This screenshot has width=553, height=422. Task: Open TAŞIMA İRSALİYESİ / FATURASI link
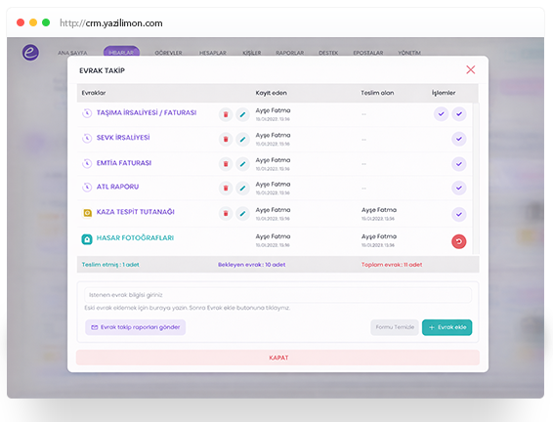point(147,112)
